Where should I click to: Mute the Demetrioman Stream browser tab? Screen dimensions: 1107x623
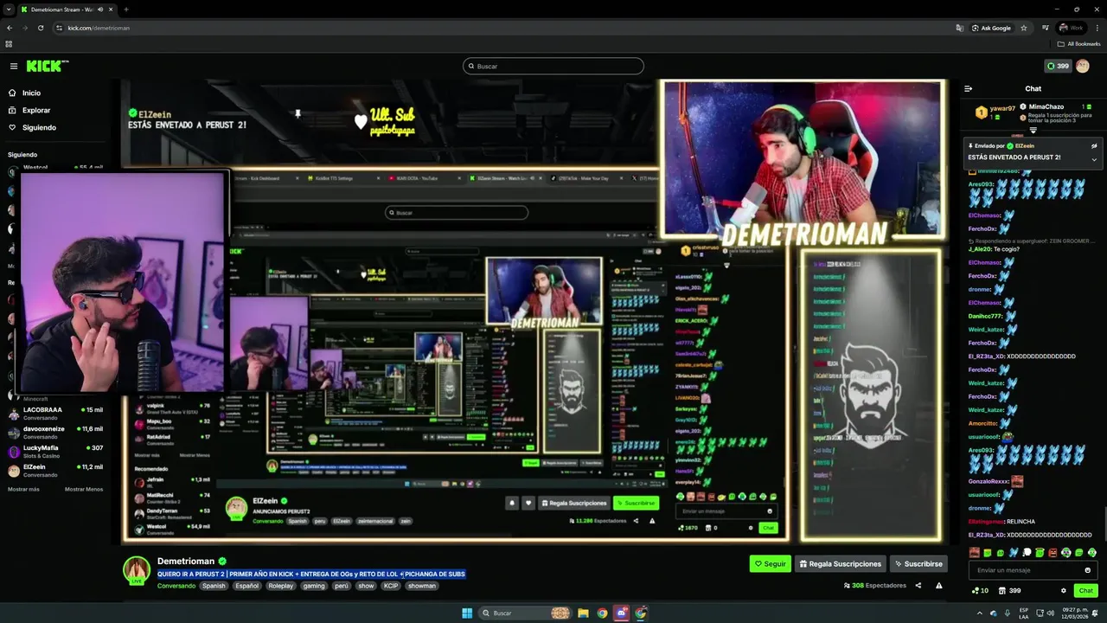(100, 10)
